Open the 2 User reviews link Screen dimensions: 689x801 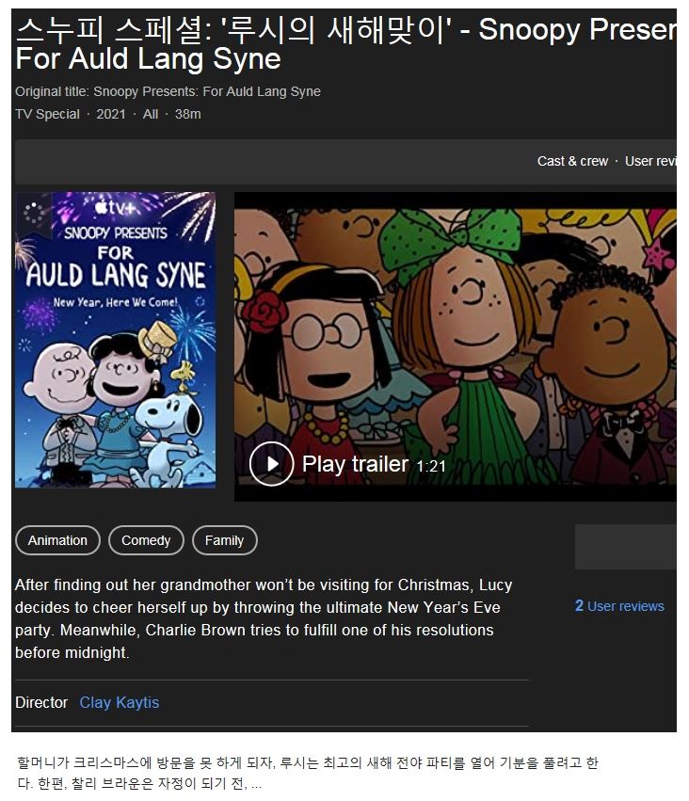[x=619, y=606]
